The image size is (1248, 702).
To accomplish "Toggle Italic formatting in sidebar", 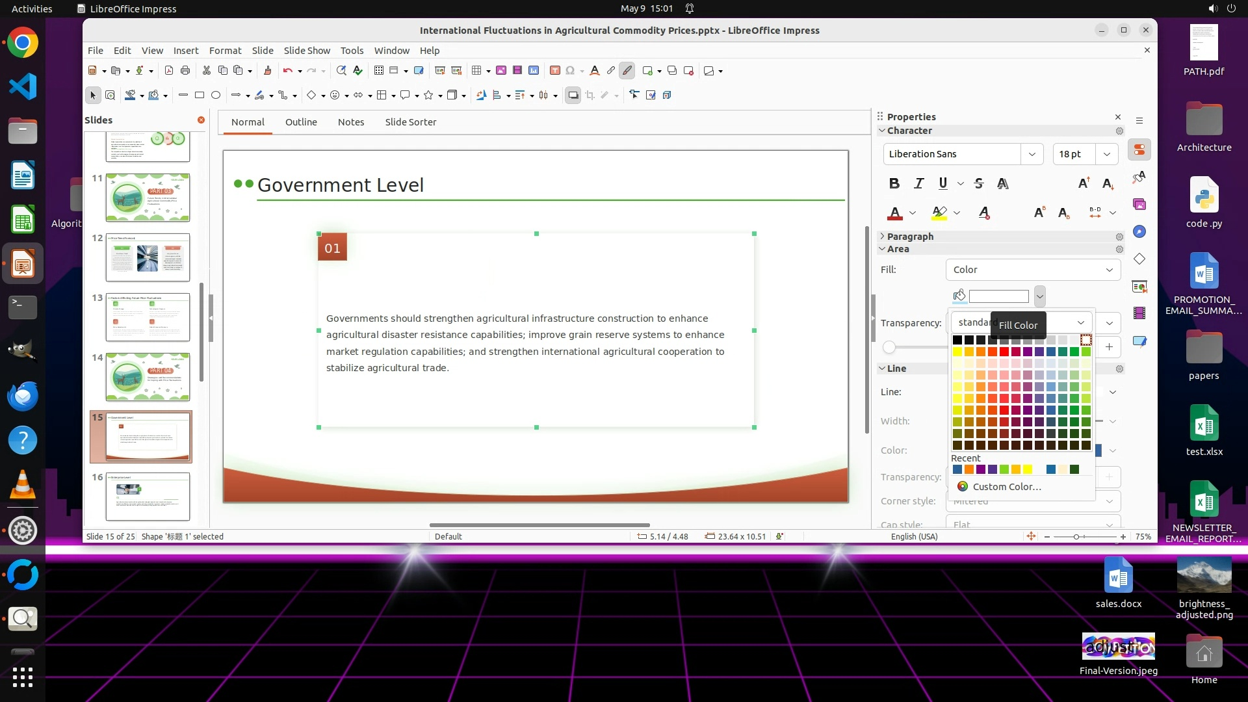I will (x=918, y=183).
